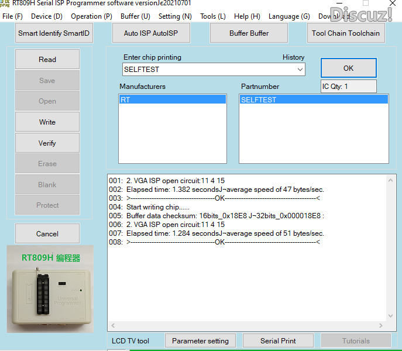Cancel the current operation

point(47,234)
